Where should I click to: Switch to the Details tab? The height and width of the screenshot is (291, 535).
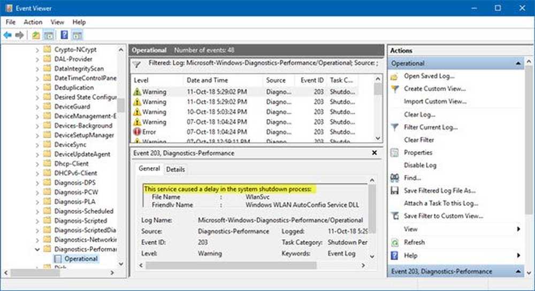tap(175, 169)
